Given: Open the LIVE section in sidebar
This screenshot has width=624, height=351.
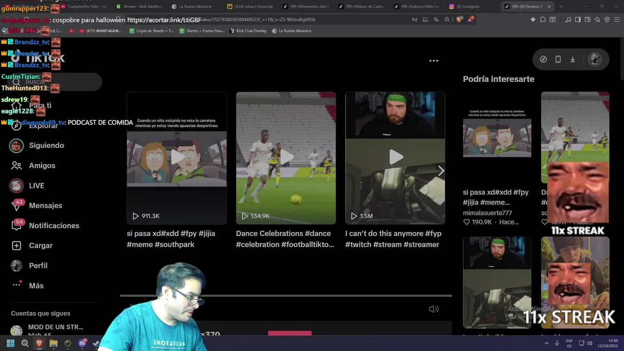Looking at the screenshot, I should (x=37, y=185).
